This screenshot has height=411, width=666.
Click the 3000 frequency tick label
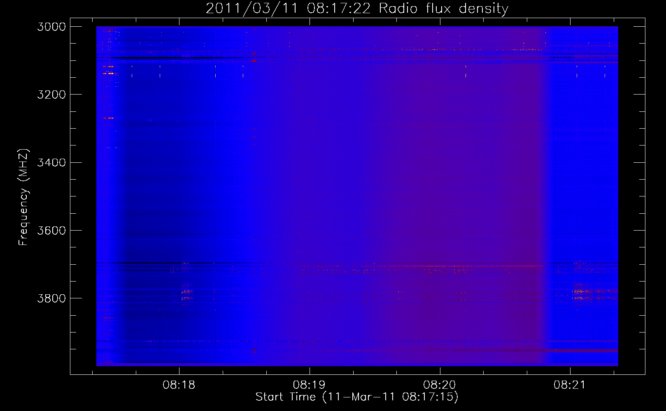[51, 27]
